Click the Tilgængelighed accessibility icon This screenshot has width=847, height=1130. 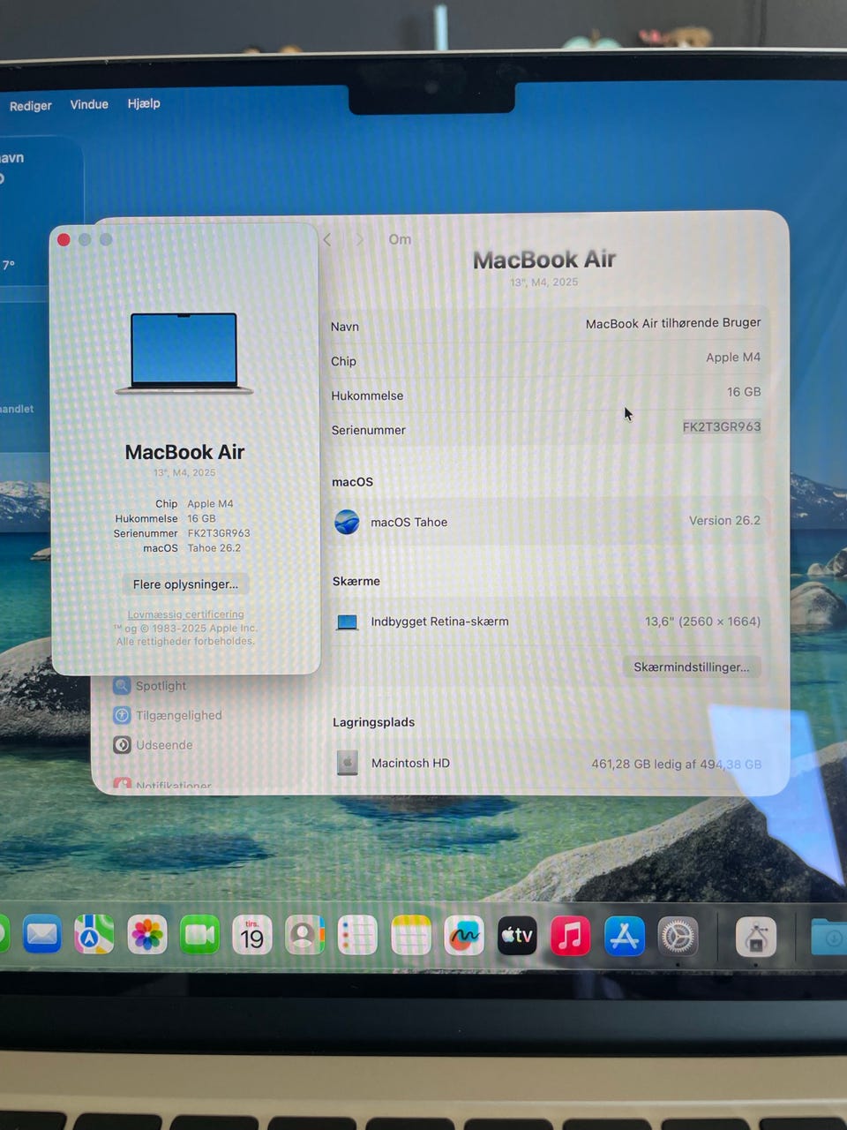[x=122, y=715]
